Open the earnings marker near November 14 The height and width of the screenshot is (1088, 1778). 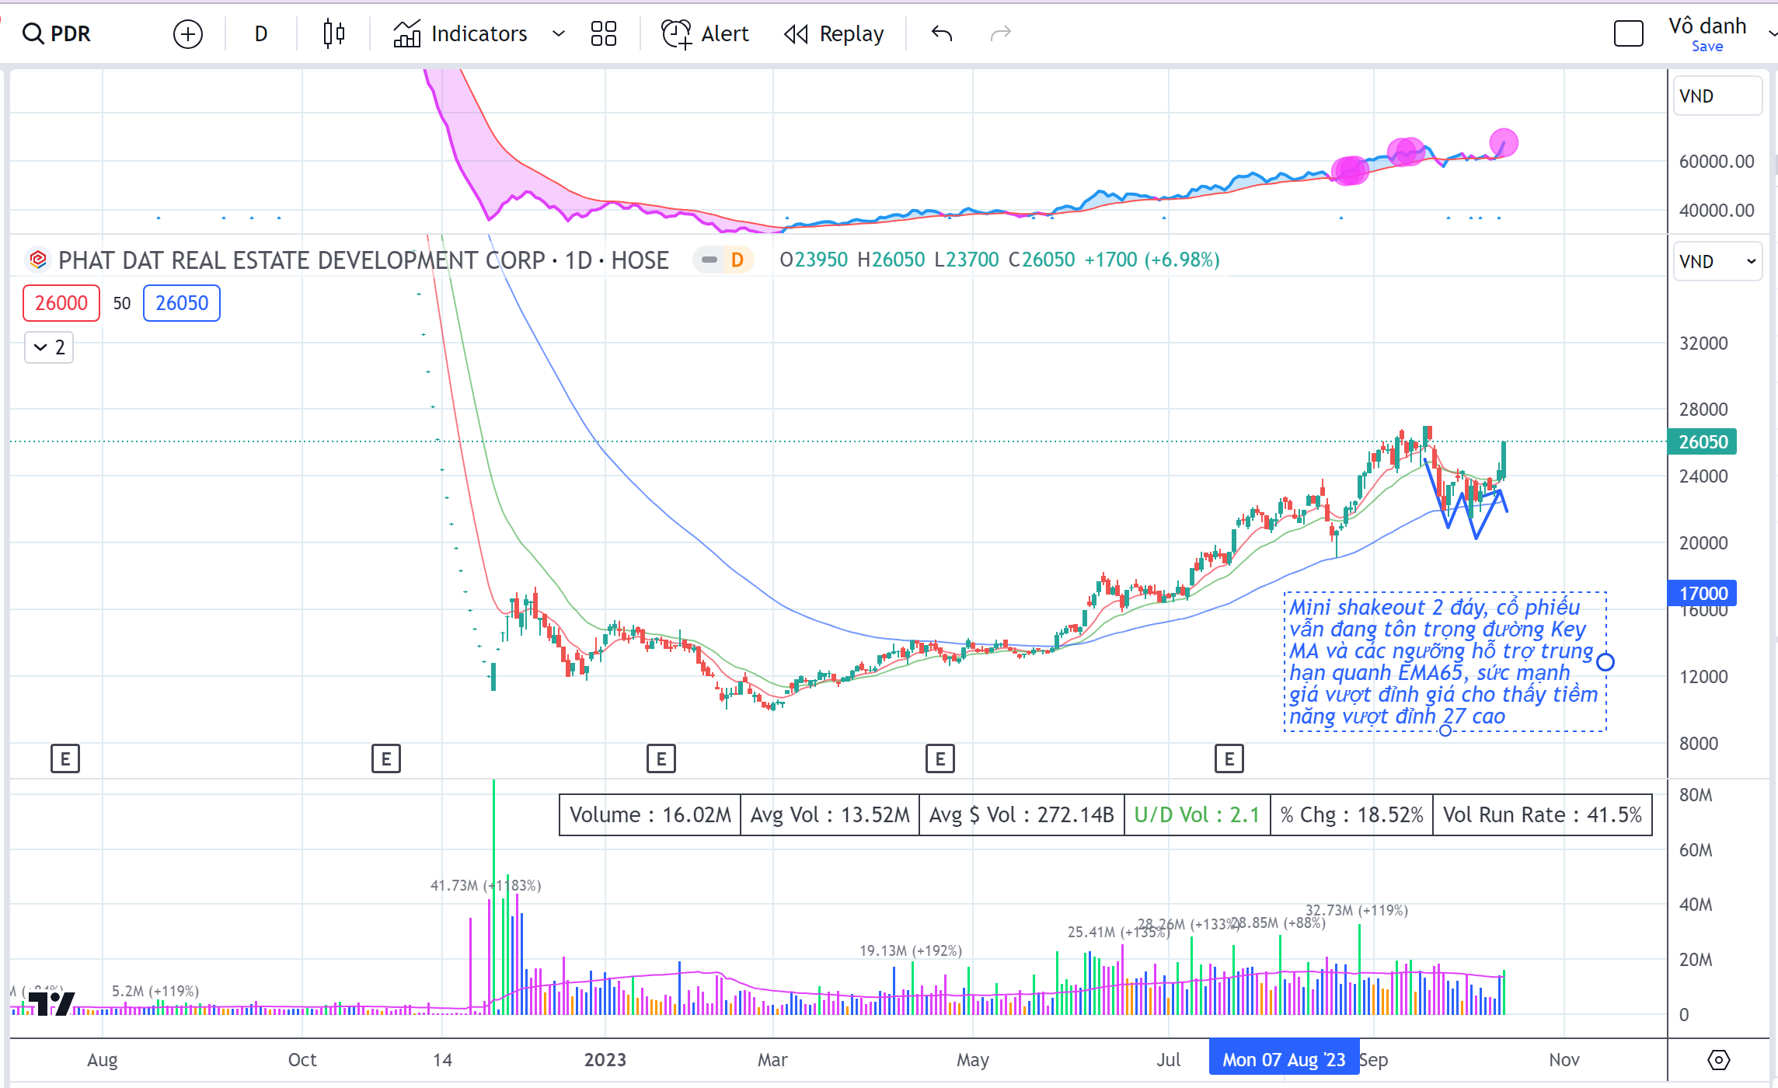386,758
